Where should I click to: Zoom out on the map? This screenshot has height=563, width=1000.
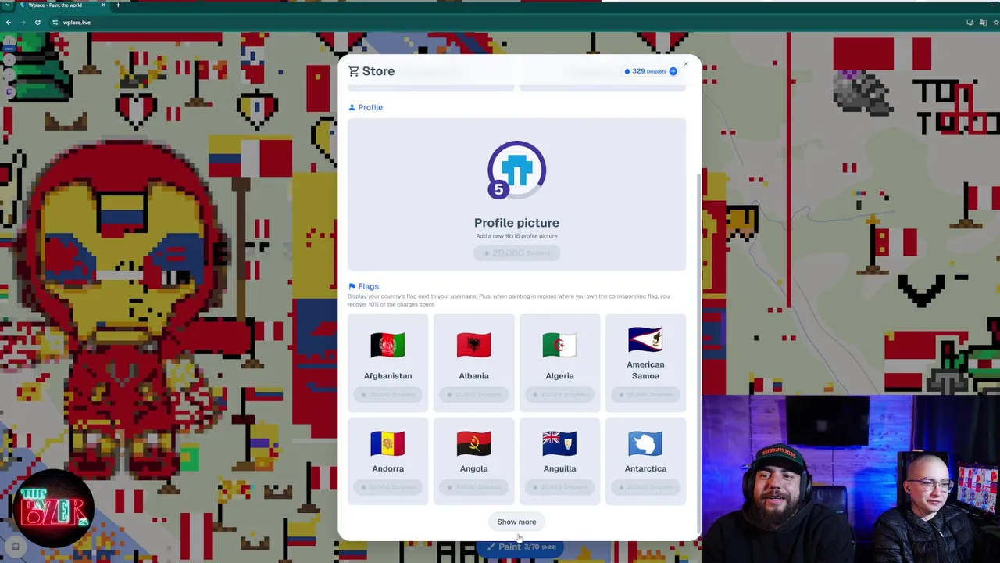click(9, 76)
